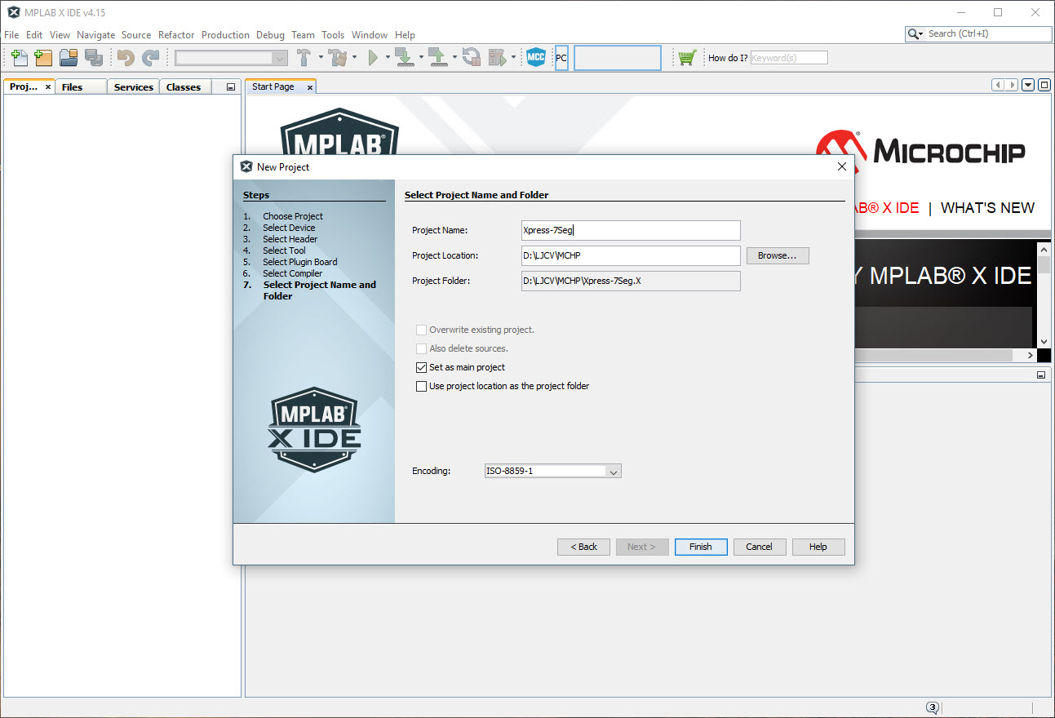Click the Make and Program Device icon

403,57
